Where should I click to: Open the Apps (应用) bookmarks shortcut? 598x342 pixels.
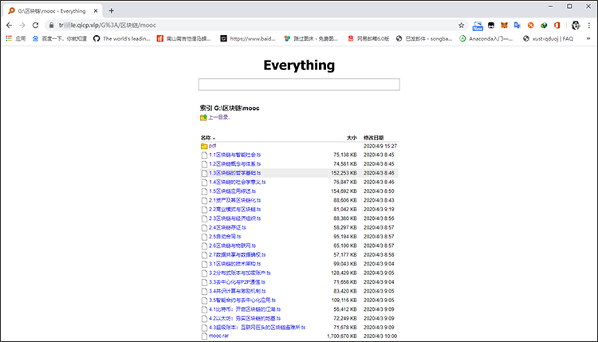tap(15, 37)
